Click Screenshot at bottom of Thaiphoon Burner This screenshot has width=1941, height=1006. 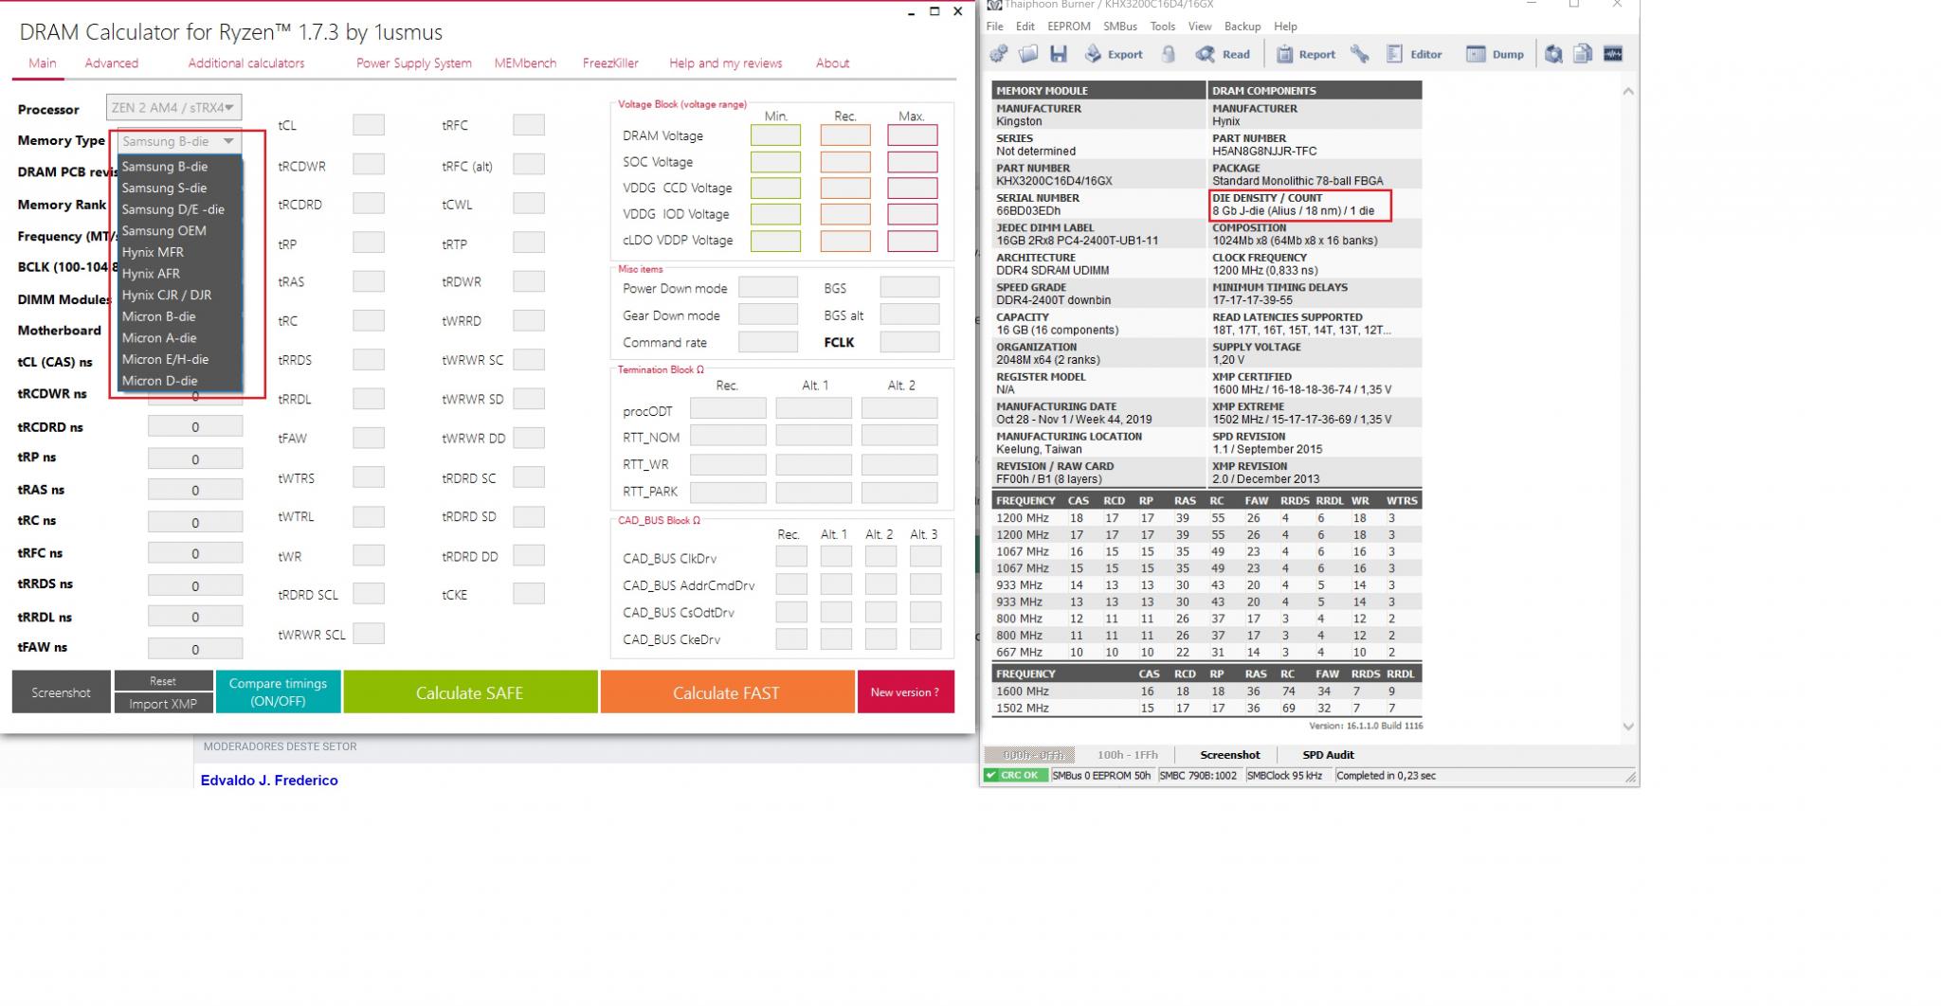tap(1229, 755)
